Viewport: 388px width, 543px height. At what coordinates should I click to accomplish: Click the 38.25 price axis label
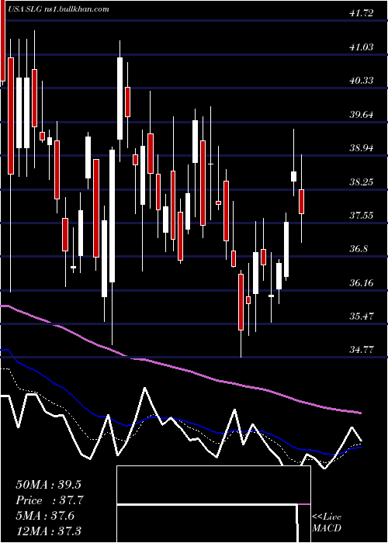pos(362,182)
